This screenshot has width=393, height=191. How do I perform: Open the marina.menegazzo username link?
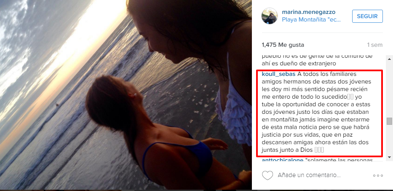pos(308,12)
